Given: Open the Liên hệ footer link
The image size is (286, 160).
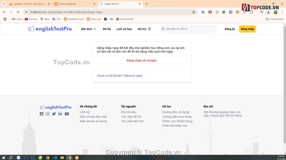Looking at the screenshot, I should 85,112.
